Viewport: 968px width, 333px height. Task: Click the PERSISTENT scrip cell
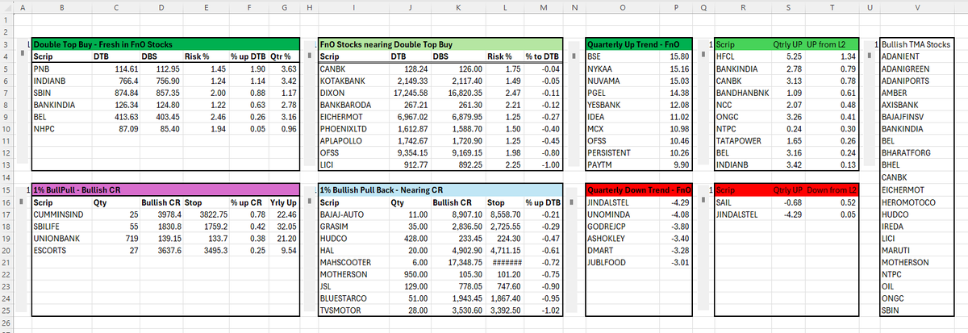click(623, 152)
